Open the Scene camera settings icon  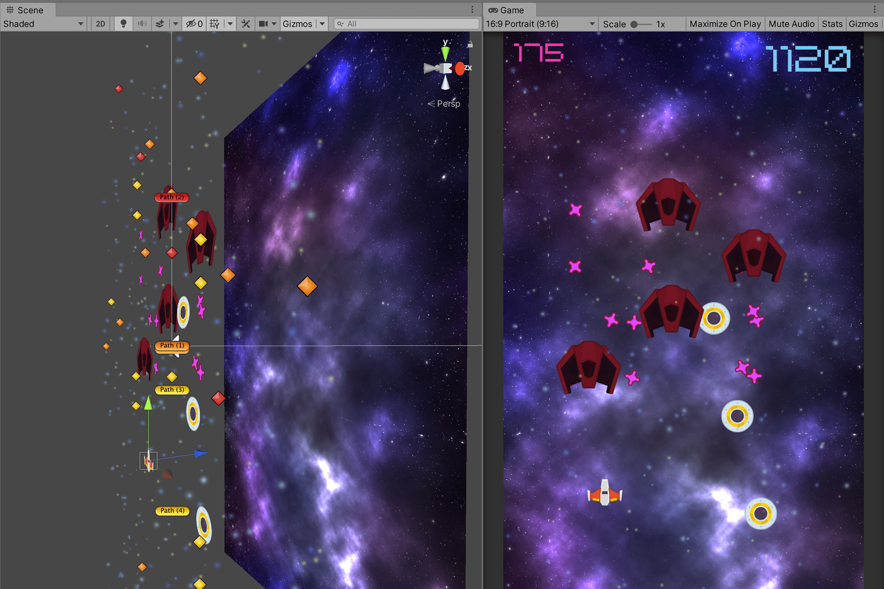click(x=263, y=24)
